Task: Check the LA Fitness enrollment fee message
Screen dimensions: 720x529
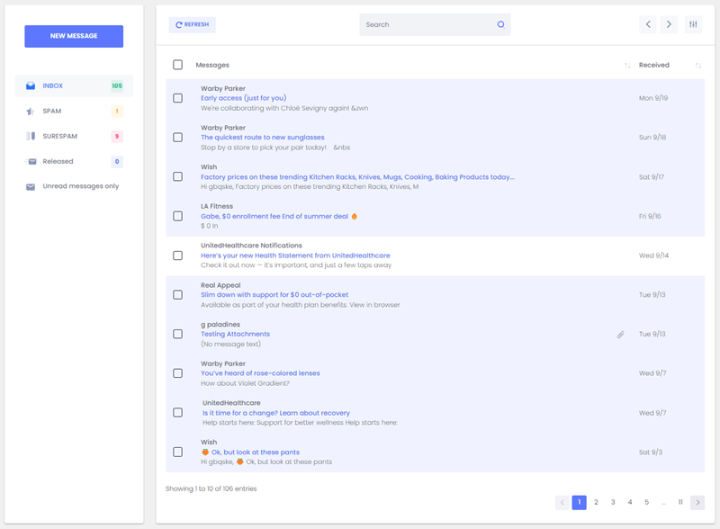Action: [177, 216]
